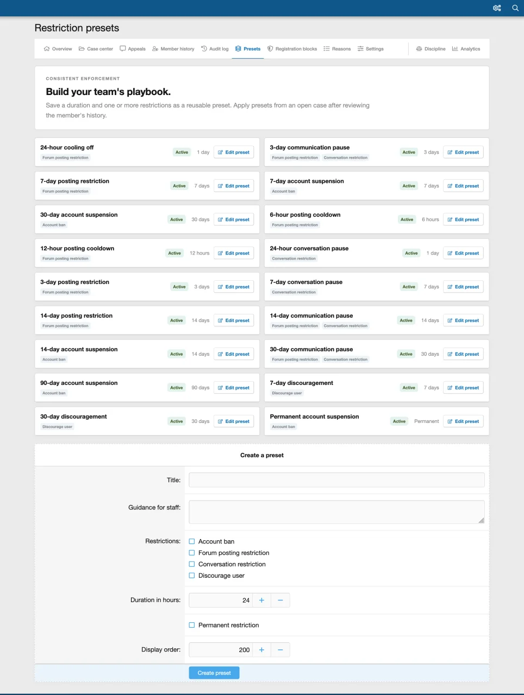Increase Duration in hours with plus
The width and height of the screenshot is (524, 695).
click(261, 600)
